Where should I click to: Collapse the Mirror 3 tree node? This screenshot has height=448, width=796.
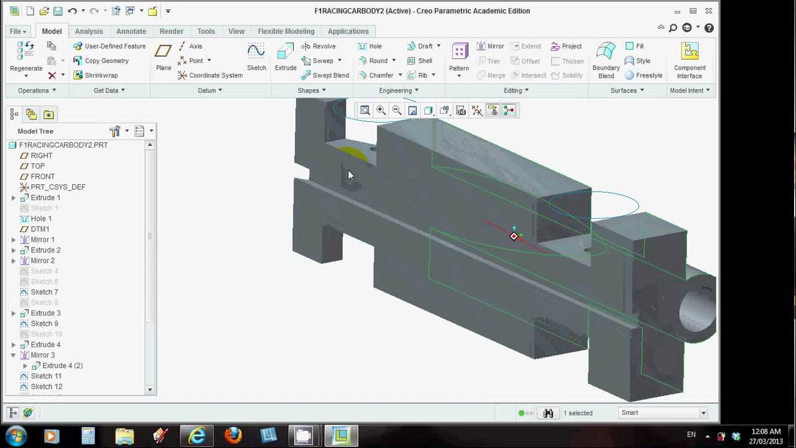point(13,355)
